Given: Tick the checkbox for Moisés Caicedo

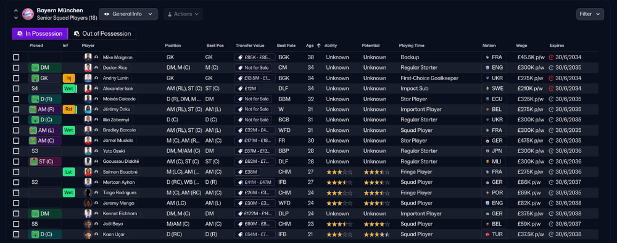Looking at the screenshot, I should [16, 99].
